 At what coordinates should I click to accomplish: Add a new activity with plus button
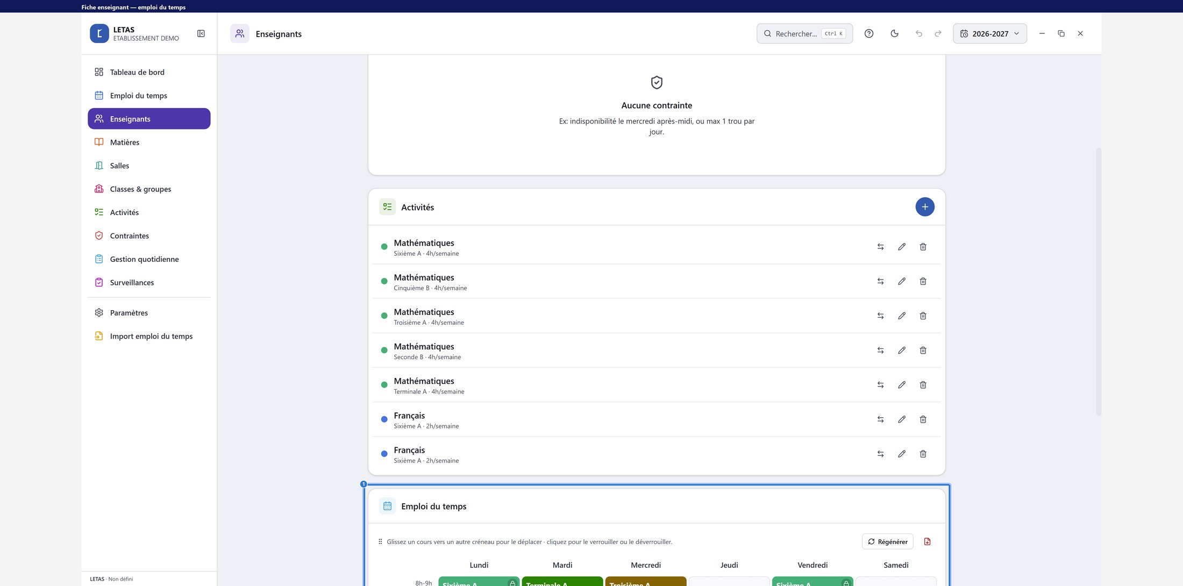point(925,207)
